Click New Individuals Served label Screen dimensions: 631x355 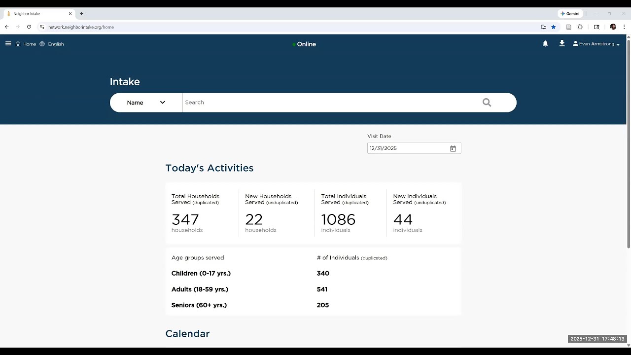(x=420, y=199)
